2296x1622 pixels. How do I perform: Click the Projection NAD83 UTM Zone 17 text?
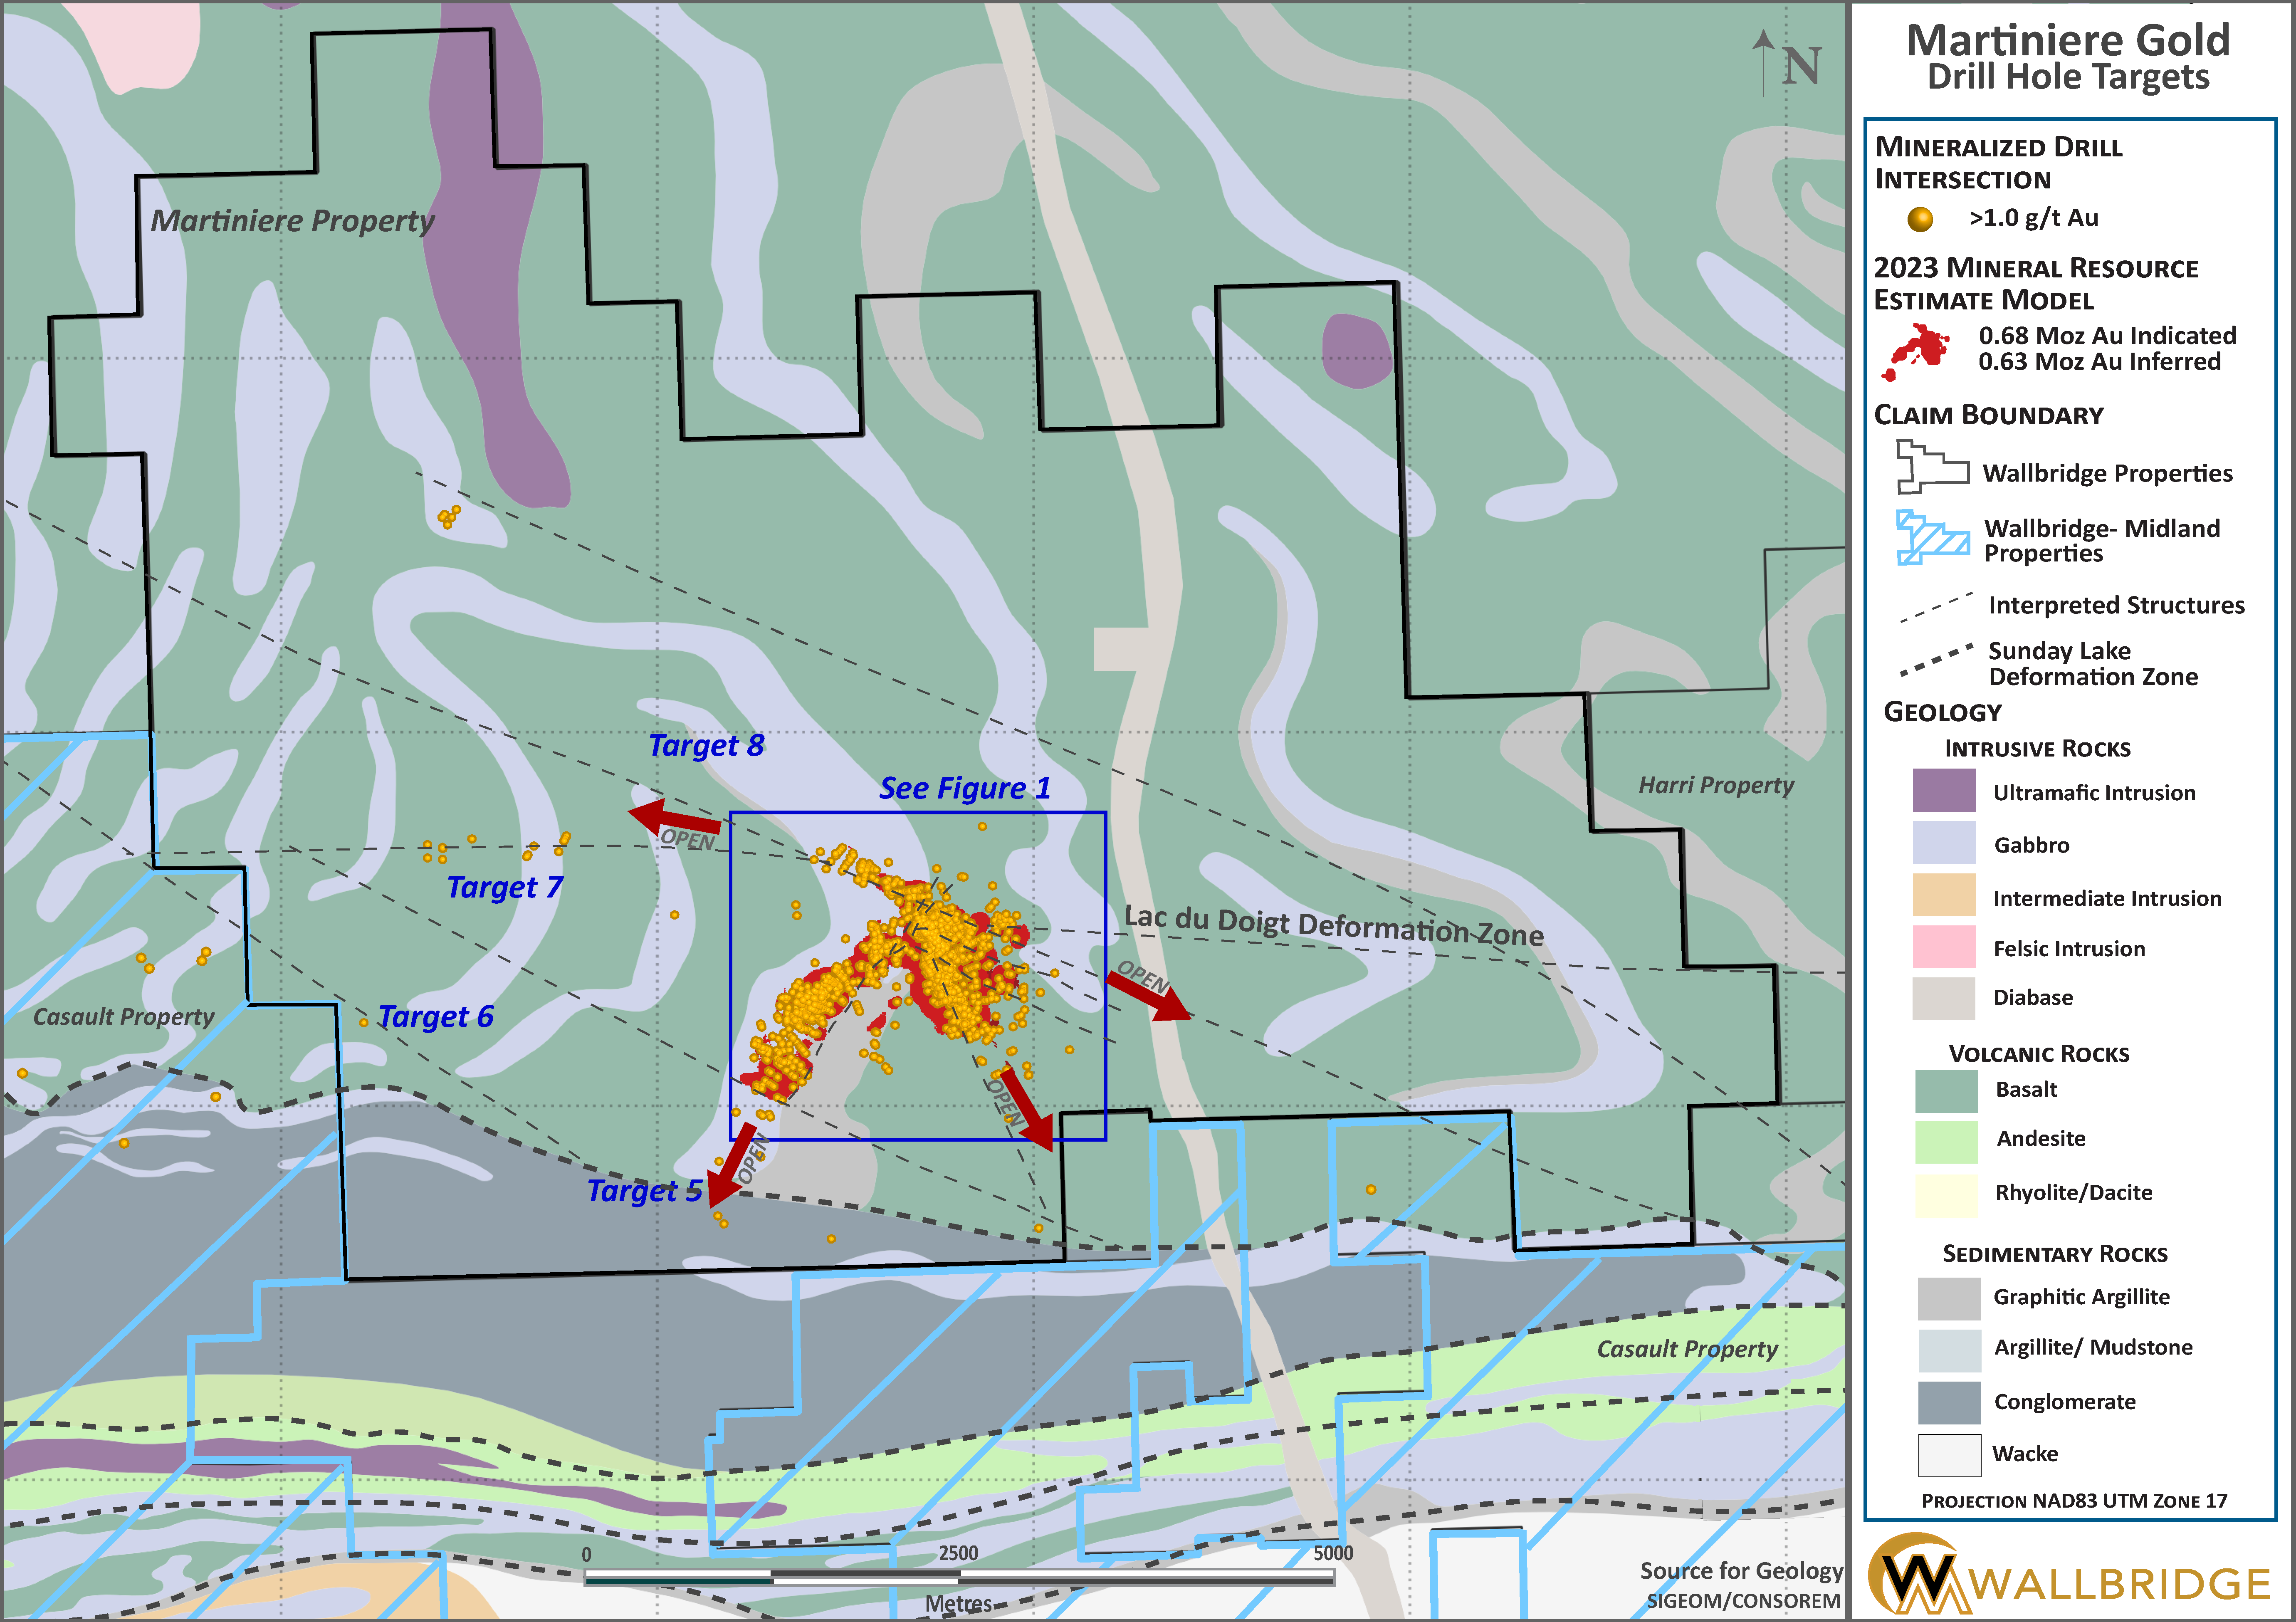pyautogui.click(x=2073, y=1501)
